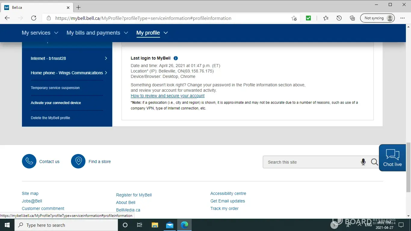Screen dimensions: 411x231
Task: Expand Internet - b1nxst28 sidebar item
Action: click(69, 58)
